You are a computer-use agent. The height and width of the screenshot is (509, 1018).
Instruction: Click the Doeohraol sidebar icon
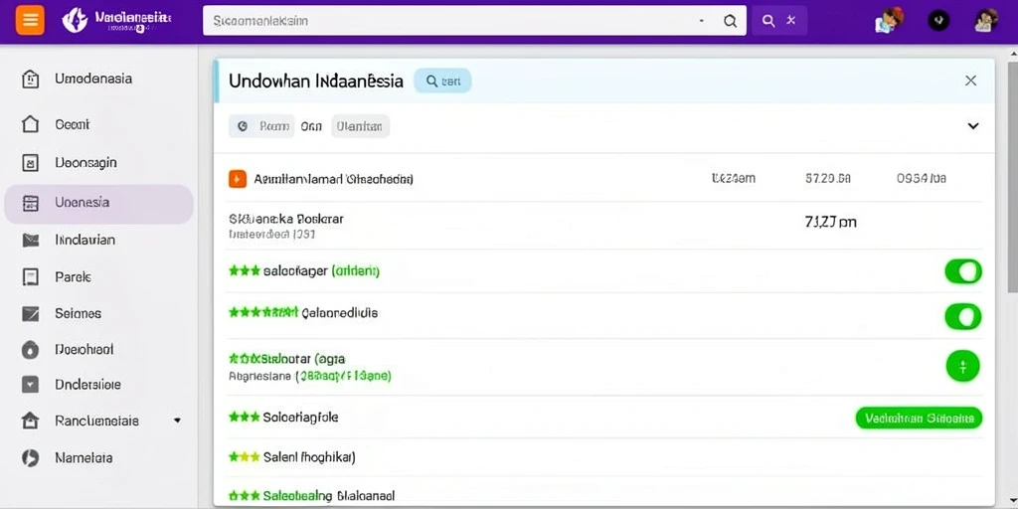(30, 350)
